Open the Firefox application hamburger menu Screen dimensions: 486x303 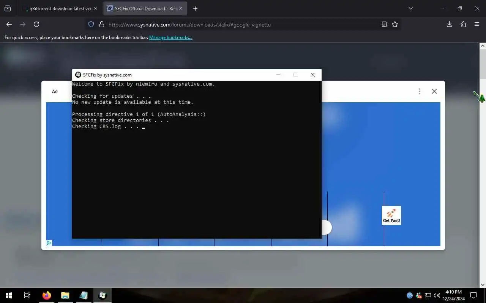(x=477, y=24)
